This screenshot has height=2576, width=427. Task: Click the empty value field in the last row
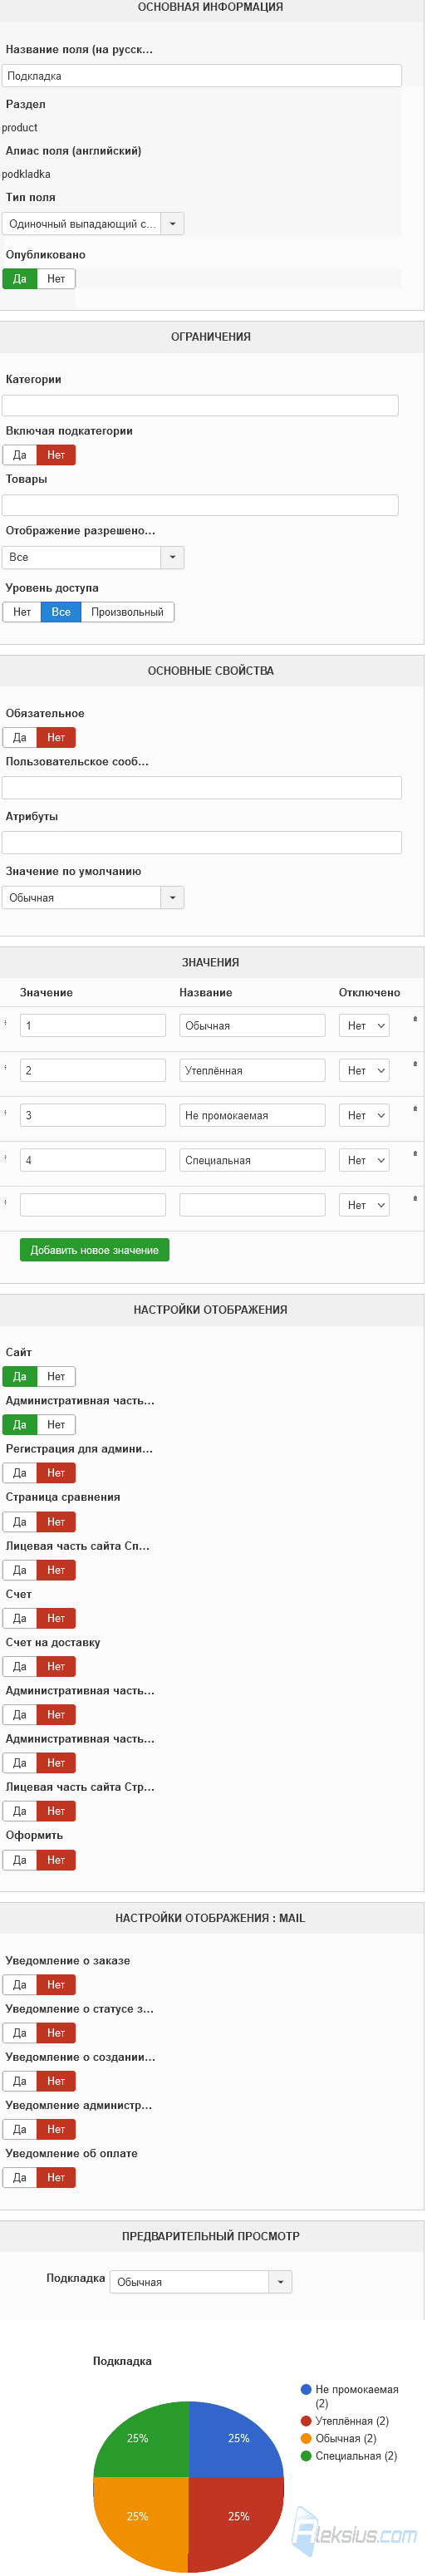93,1206
